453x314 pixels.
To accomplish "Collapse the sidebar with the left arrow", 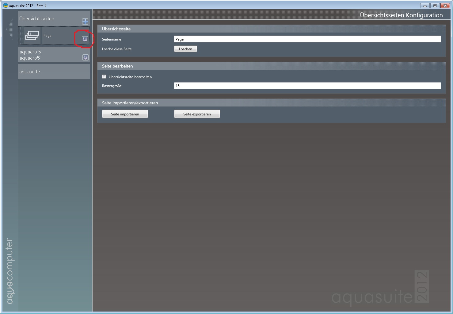I will point(10,29).
